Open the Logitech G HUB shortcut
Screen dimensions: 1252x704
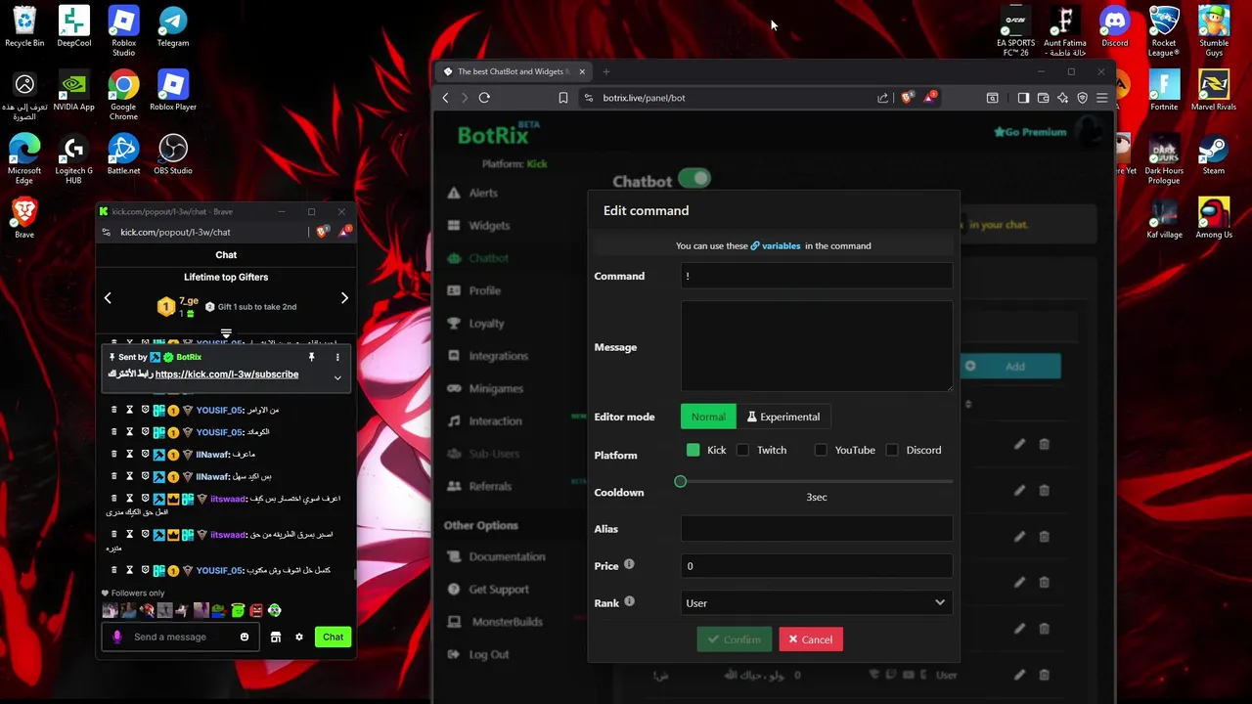tap(73, 159)
